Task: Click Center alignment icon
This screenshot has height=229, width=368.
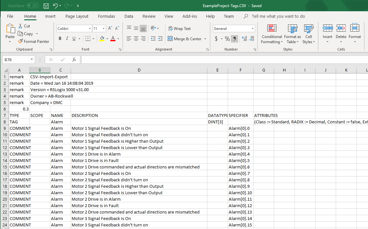Action: 136,38
